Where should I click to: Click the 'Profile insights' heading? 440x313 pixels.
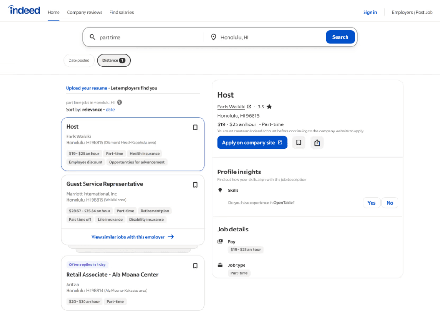pyautogui.click(x=239, y=172)
